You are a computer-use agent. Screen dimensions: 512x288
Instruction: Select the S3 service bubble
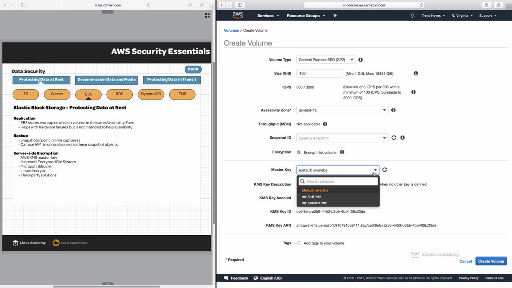click(26, 94)
